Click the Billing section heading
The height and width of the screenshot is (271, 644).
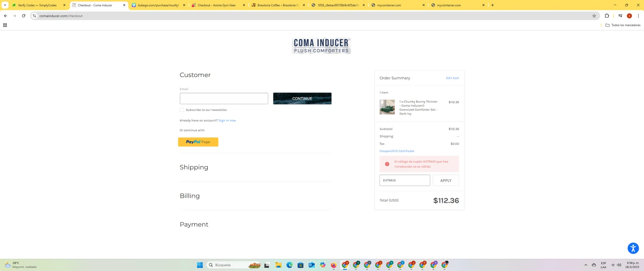pyautogui.click(x=190, y=196)
